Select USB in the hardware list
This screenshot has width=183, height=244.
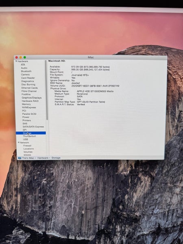[26, 139]
